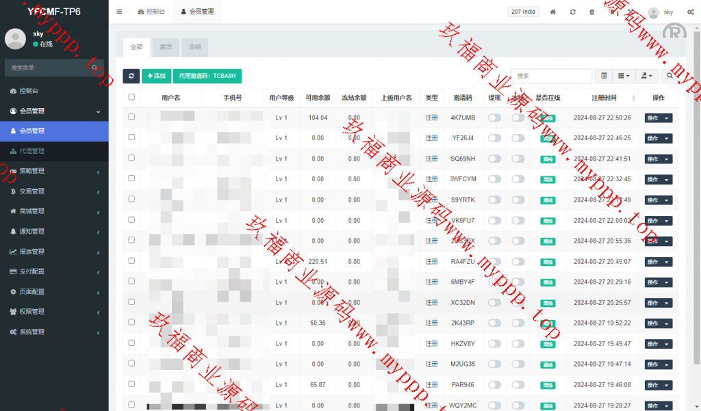Toggle the table card view icon

tap(603, 76)
